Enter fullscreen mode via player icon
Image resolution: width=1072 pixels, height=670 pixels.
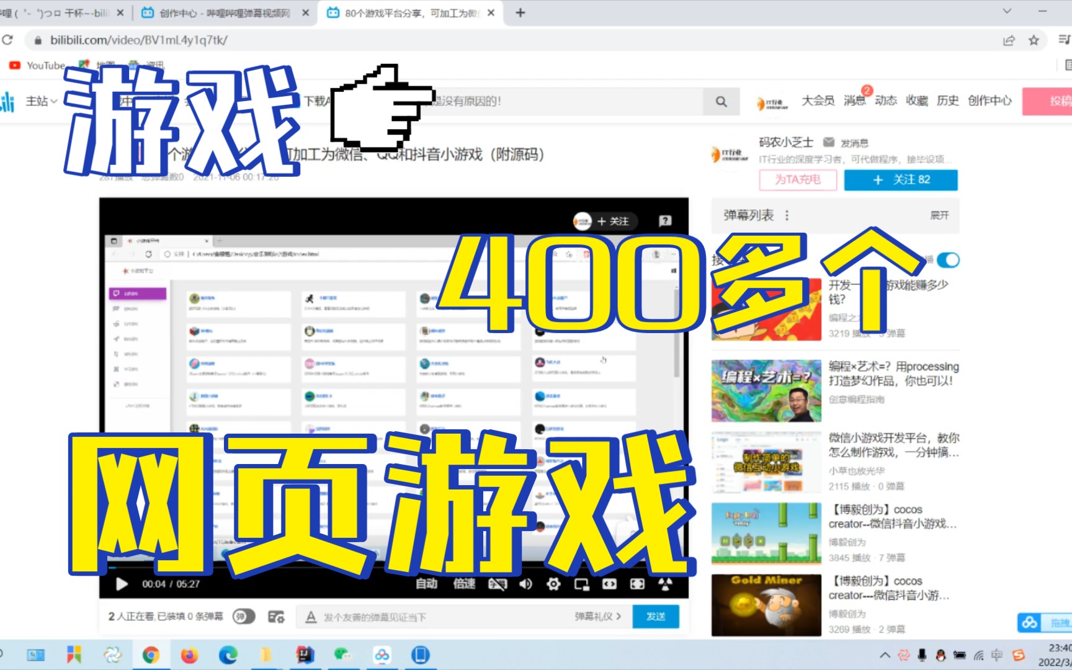point(639,584)
